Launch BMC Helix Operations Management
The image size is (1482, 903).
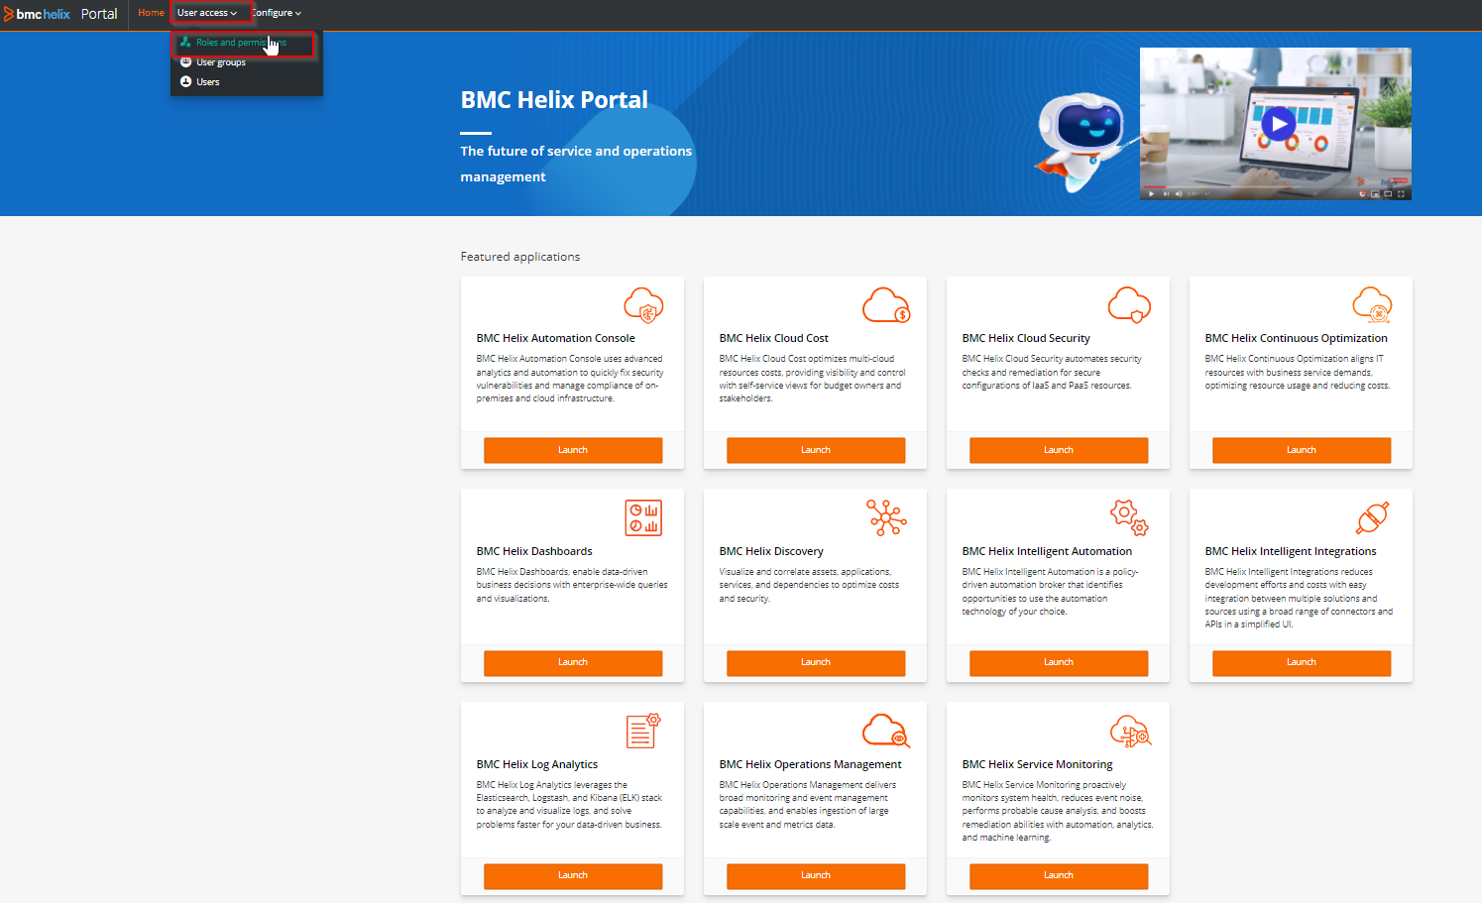pyautogui.click(x=816, y=876)
